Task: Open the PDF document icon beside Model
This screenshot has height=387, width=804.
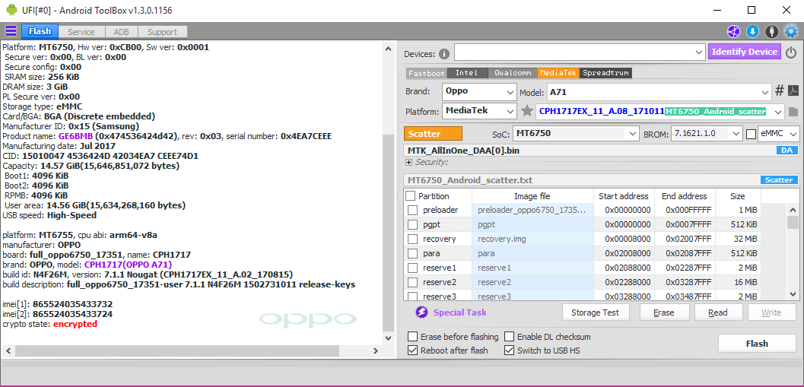Action: coord(793,91)
